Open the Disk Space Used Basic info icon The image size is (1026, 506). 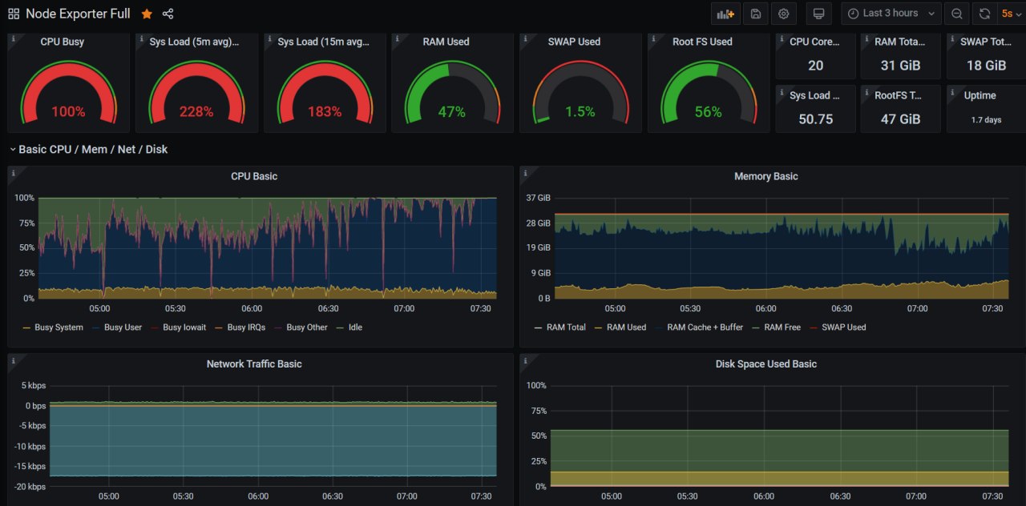[525, 359]
